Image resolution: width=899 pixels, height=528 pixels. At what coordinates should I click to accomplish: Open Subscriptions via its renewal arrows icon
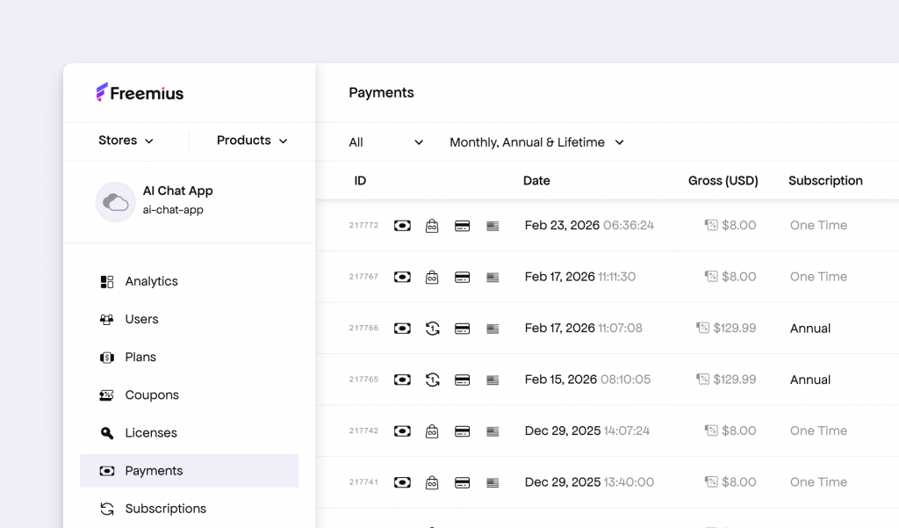coord(106,508)
